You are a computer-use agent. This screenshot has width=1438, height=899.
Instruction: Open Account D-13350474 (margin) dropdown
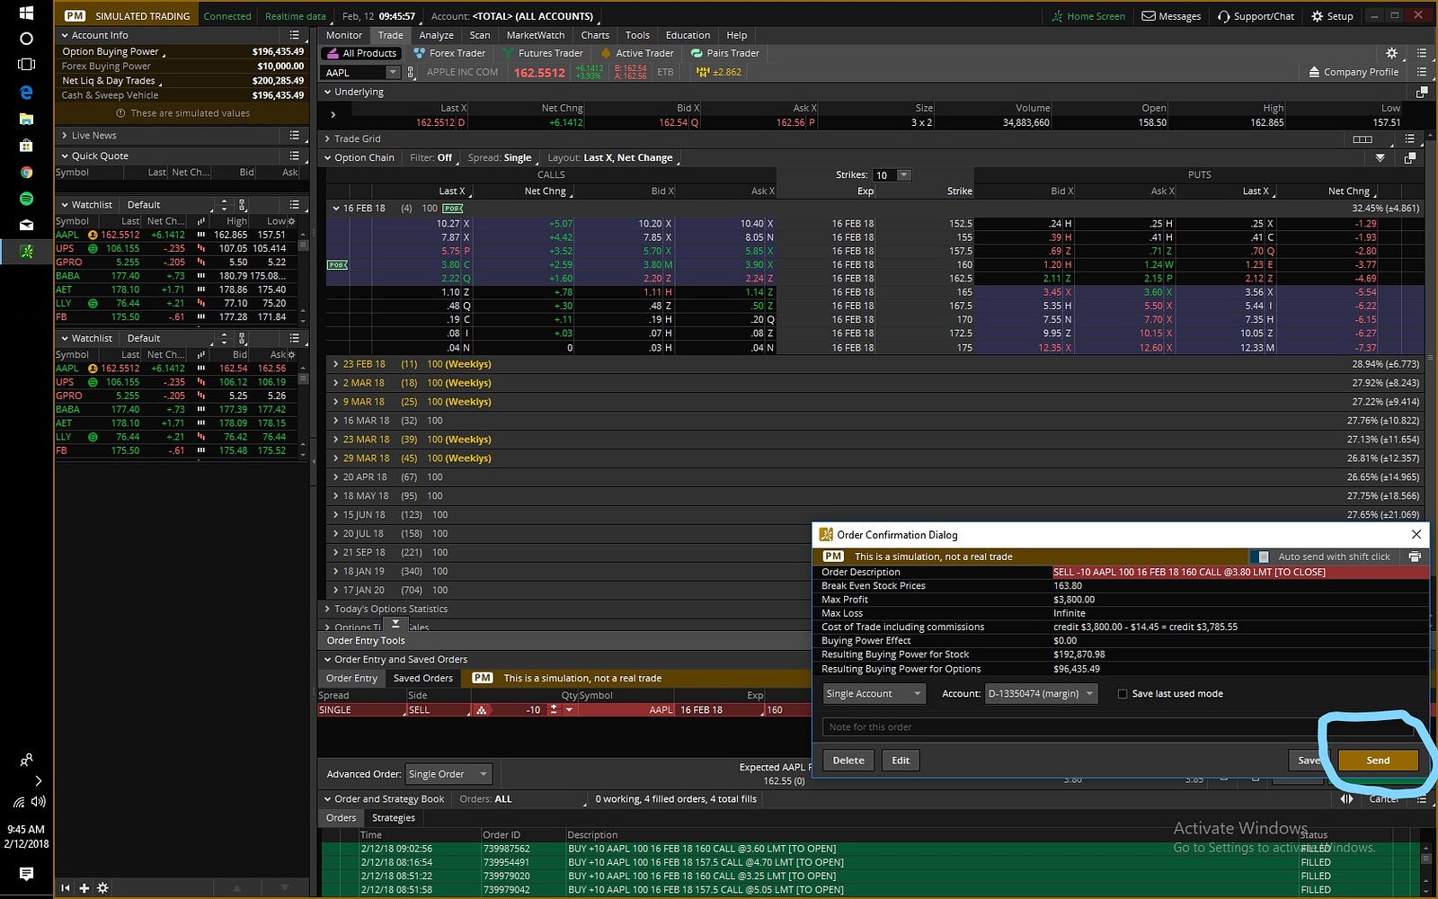[x=1042, y=693]
